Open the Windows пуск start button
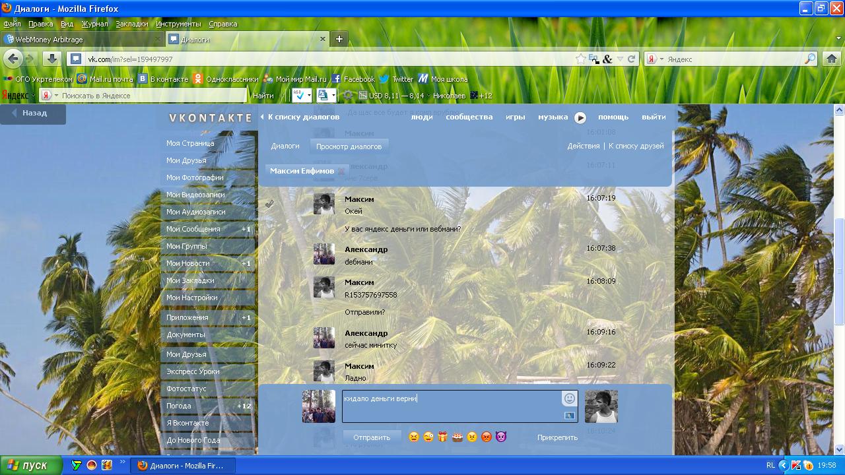 (x=31, y=465)
